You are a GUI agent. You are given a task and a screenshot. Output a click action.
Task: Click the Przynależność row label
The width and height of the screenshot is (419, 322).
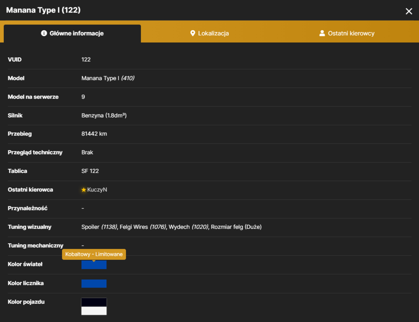(x=28, y=208)
